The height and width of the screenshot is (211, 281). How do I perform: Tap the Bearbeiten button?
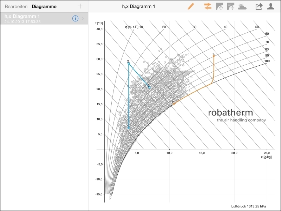tap(16, 6)
